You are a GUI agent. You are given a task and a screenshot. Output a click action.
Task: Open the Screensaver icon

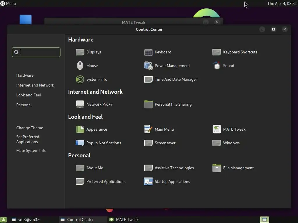(x=148, y=143)
